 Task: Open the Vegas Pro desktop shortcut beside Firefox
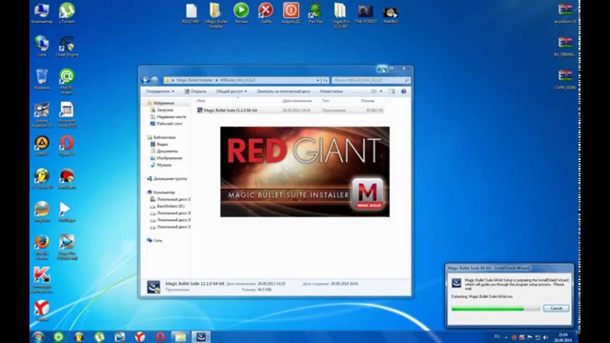coord(66,247)
